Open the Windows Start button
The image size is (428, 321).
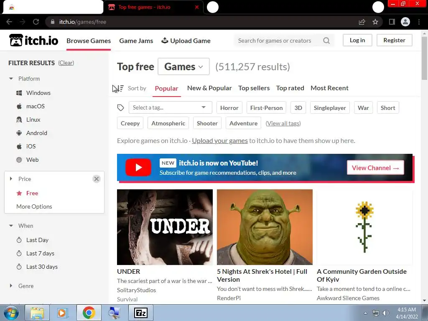click(x=11, y=313)
